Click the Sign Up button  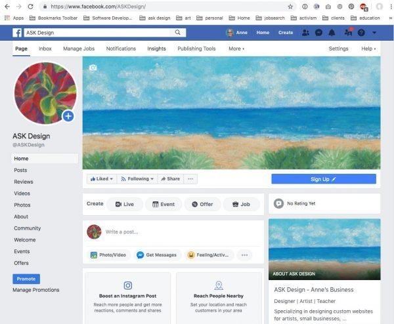324,179
